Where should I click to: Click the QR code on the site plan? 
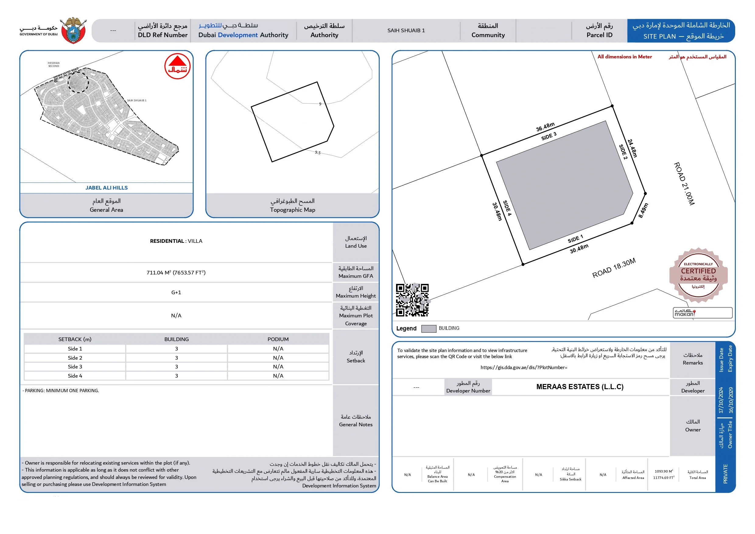(x=412, y=300)
